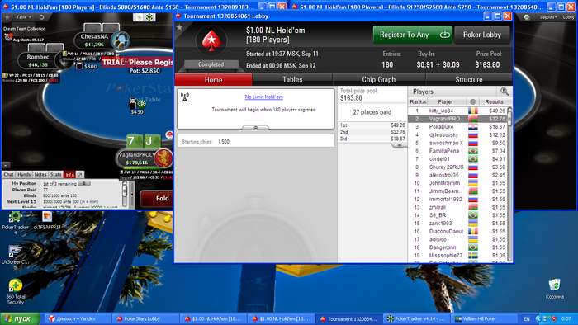Click the Rank column sort header
This screenshot has width=578, height=325.
pos(418,101)
